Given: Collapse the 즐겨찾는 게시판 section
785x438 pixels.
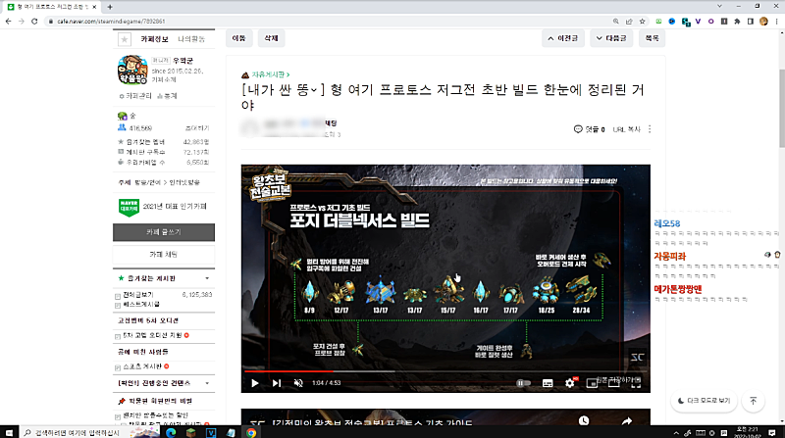Looking at the screenshot, I should pos(207,278).
